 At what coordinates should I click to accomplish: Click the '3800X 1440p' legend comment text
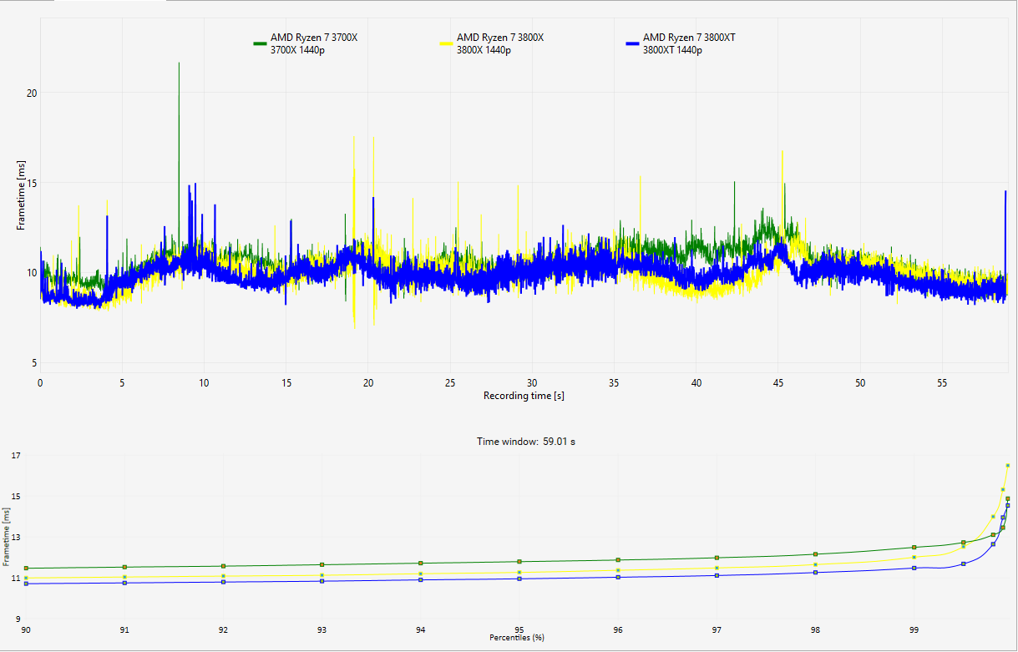click(x=484, y=50)
